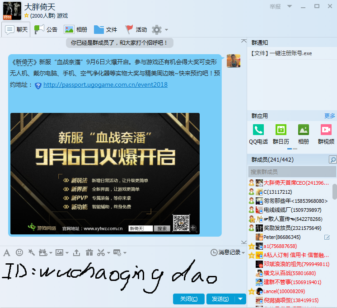
Task: Click the promotional banner image in chat
Action: pyautogui.click(x=105, y=173)
